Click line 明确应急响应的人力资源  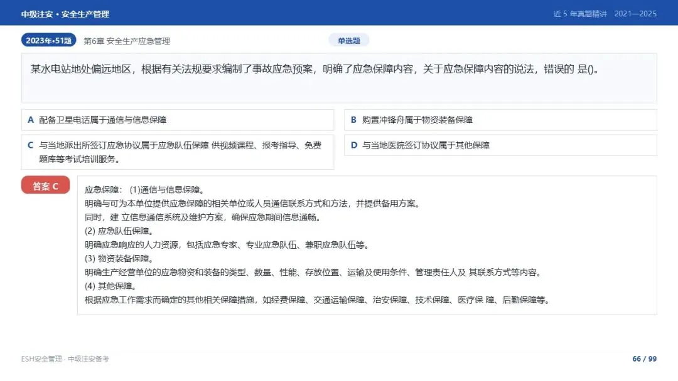[227, 244]
